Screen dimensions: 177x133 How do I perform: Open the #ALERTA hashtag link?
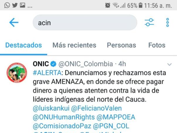(47, 73)
